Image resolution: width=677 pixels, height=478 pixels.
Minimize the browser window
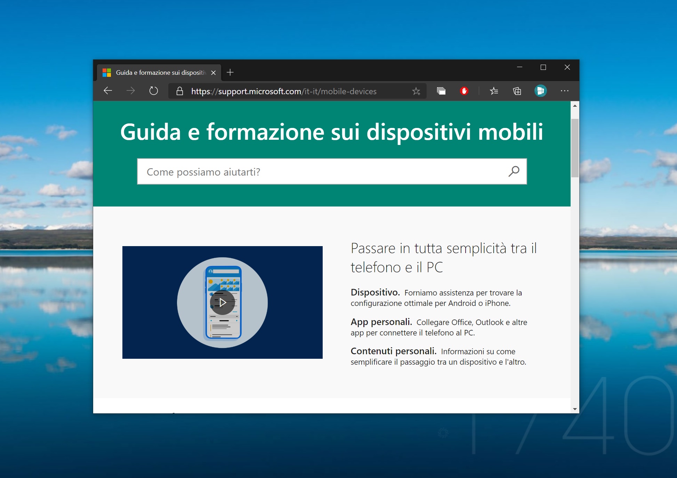[519, 67]
